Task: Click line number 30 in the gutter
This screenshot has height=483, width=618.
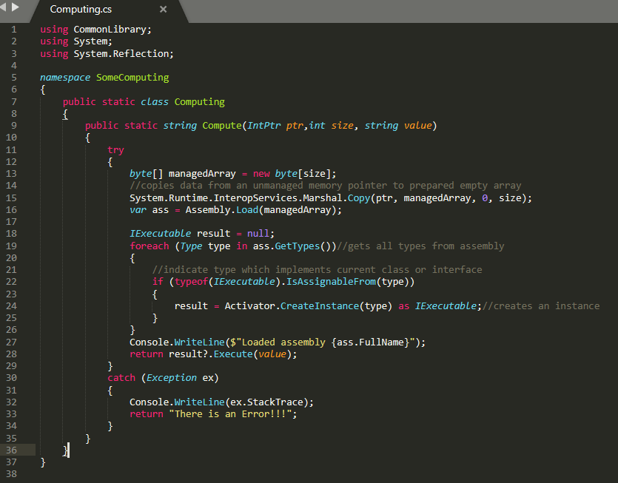Action: click(11, 377)
